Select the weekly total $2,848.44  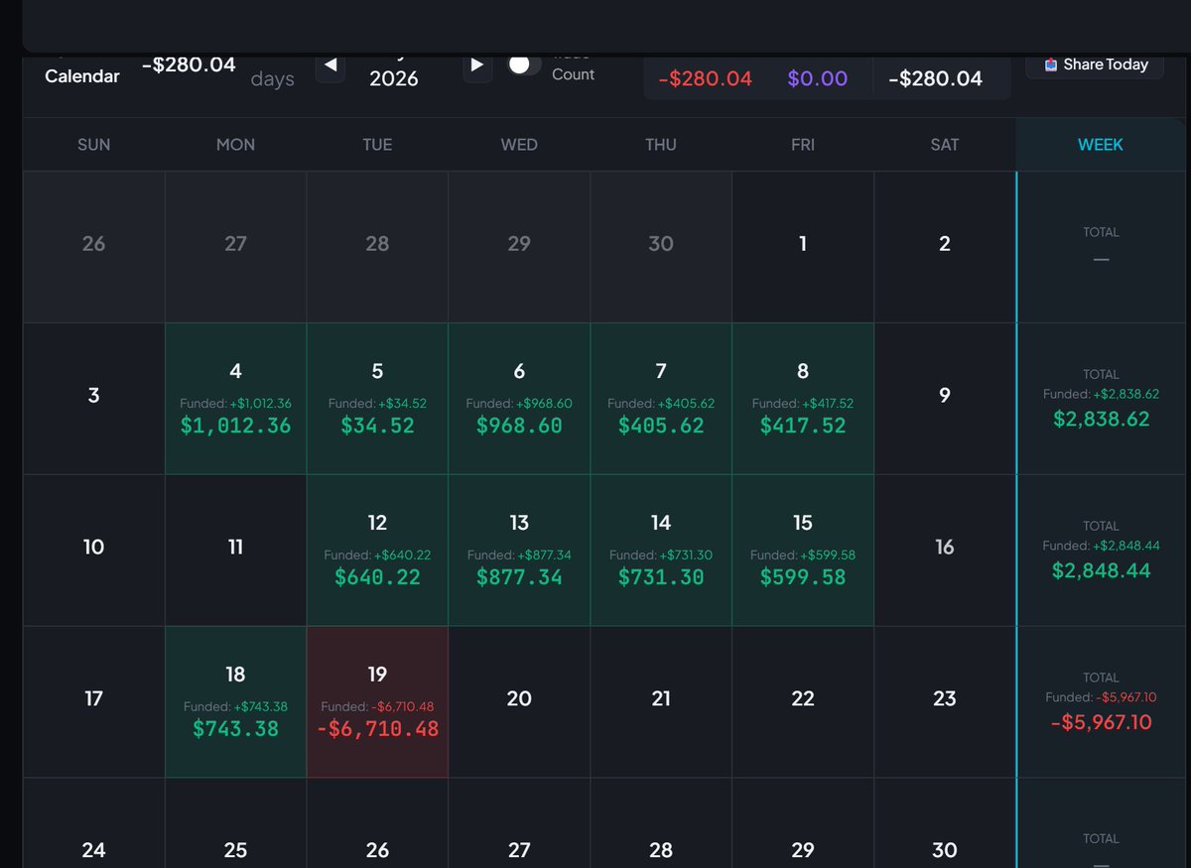(x=1101, y=570)
